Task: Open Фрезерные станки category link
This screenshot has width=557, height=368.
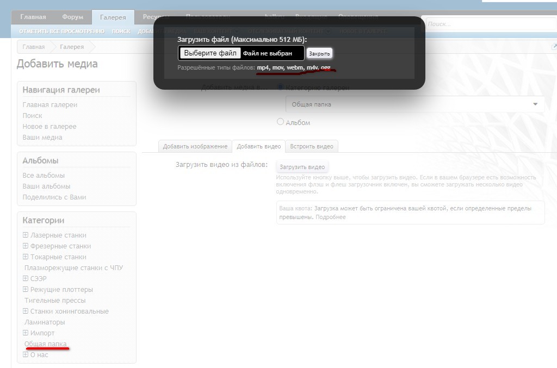Action: 60,246
